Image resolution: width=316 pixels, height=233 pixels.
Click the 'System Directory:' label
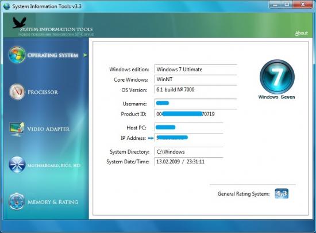tap(130, 152)
